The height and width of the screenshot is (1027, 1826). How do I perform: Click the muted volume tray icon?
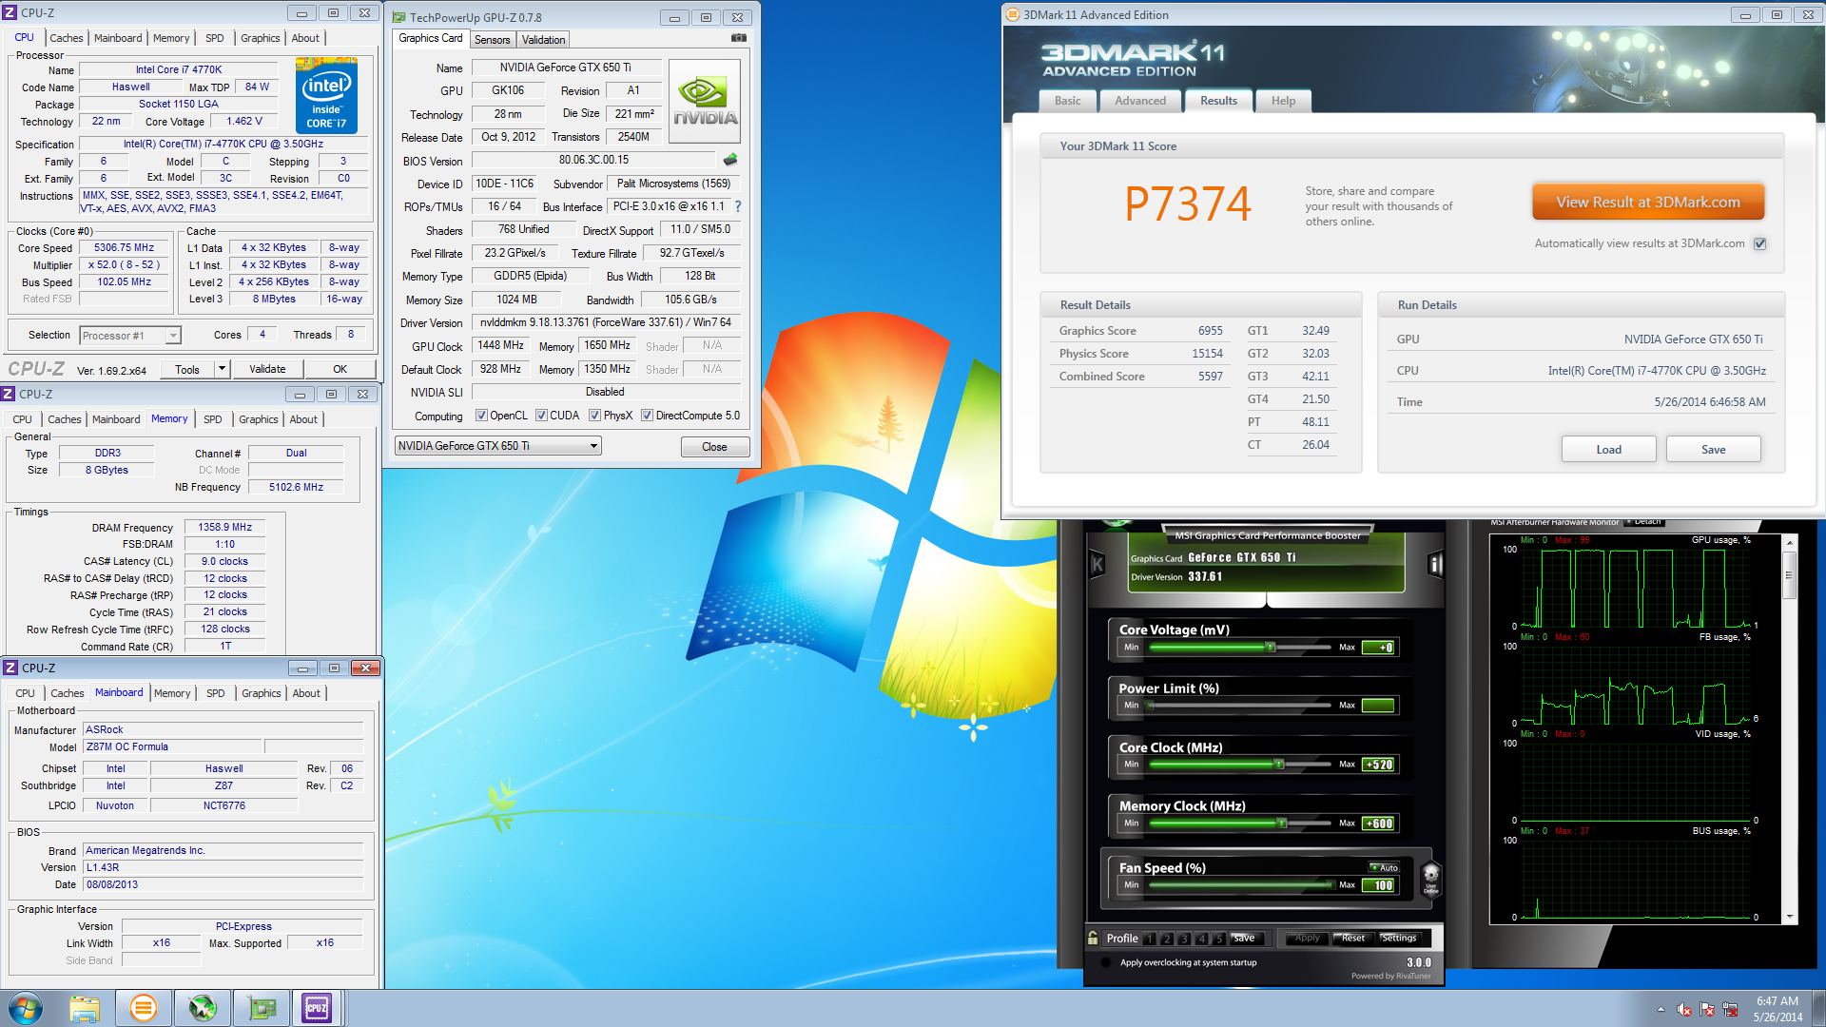(1684, 1009)
